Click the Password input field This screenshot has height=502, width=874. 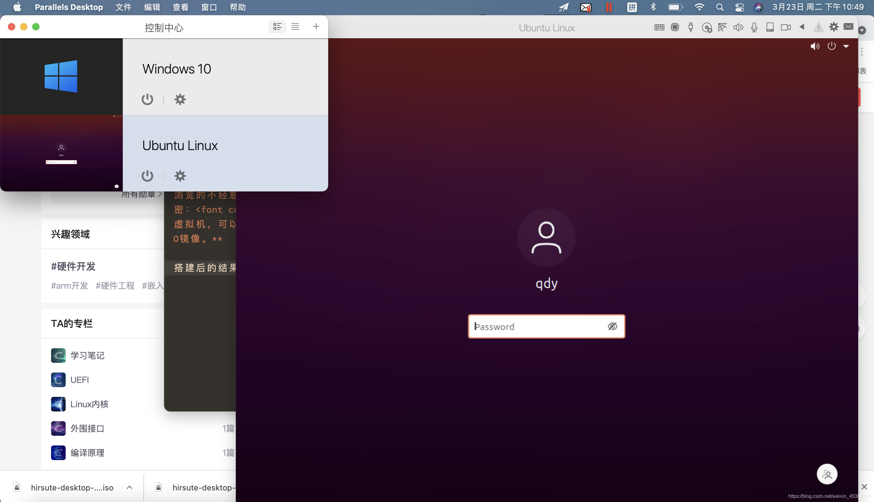[538, 326]
